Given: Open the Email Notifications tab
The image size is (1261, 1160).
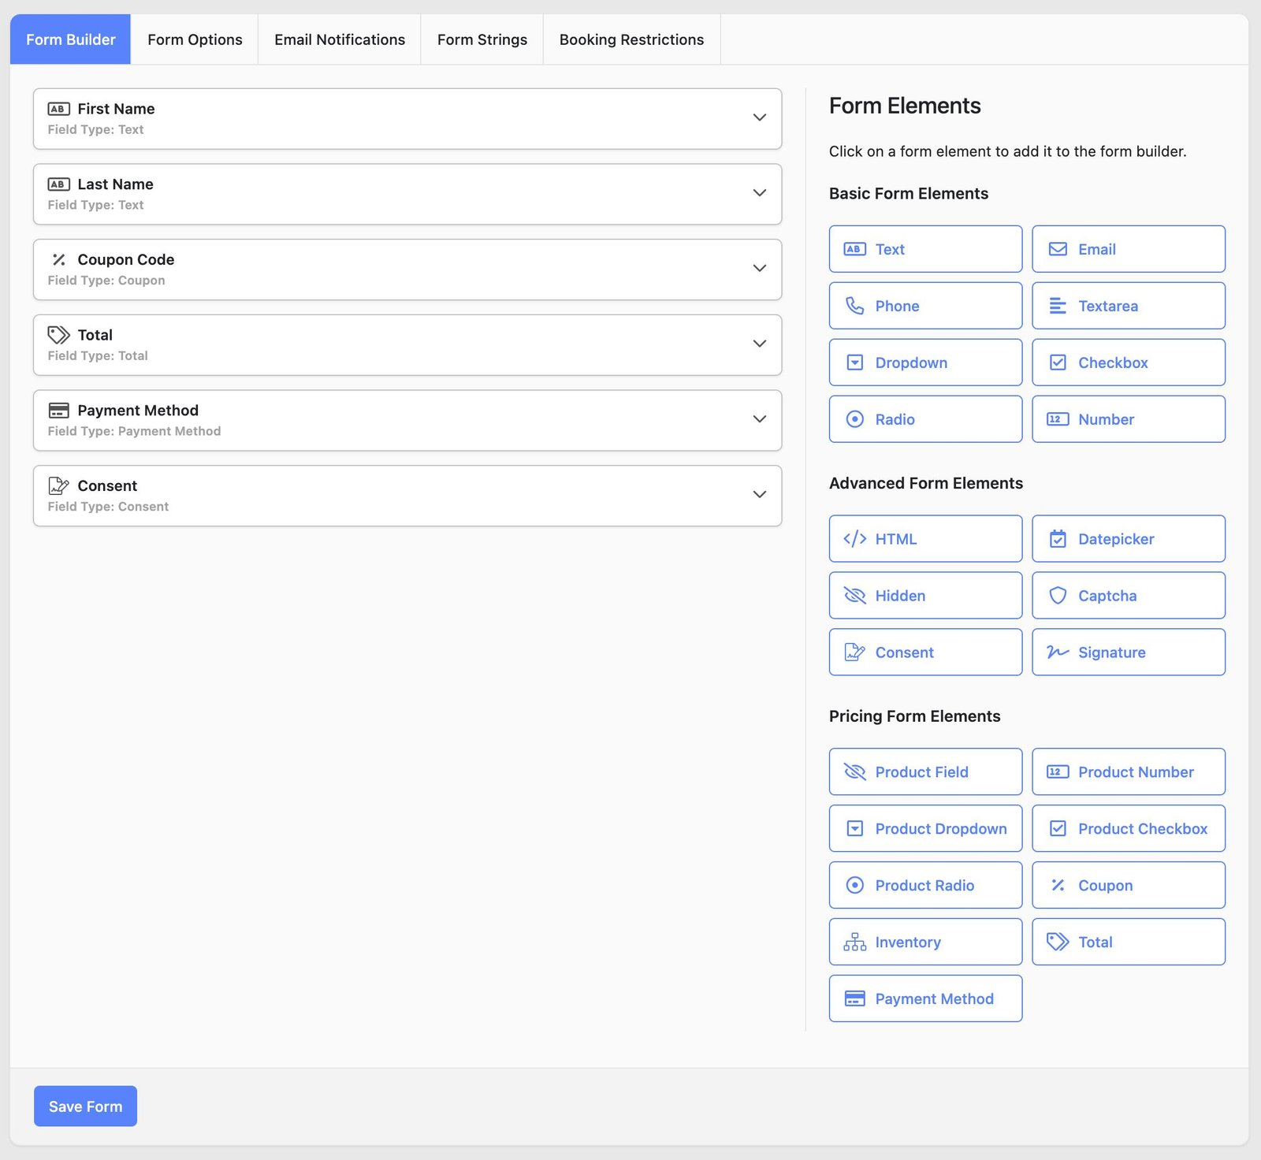Looking at the screenshot, I should pyautogui.click(x=340, y=39).
